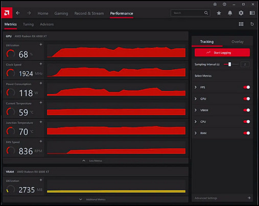Expand the CPU metrics group

(196, 122)
